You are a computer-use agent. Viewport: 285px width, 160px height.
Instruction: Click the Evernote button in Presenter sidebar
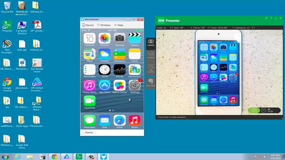(x=151, y=82)
